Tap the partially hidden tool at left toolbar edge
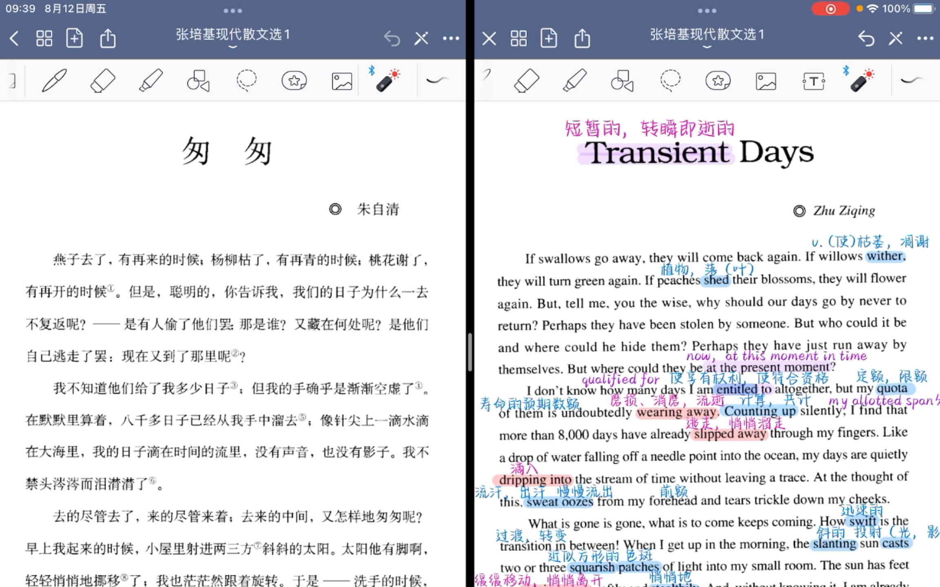940x587 pixels. [12, 80]
